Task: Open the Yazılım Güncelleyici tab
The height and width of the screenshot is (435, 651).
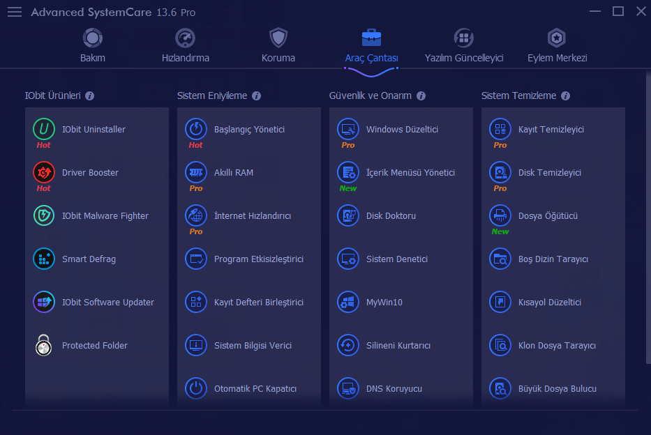Action: [x=464, y=45]
